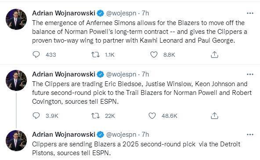This screenshot has height=160, width=260.
Task: Click the verified badge on the first tweet
Action: click(x=100, y=13)
